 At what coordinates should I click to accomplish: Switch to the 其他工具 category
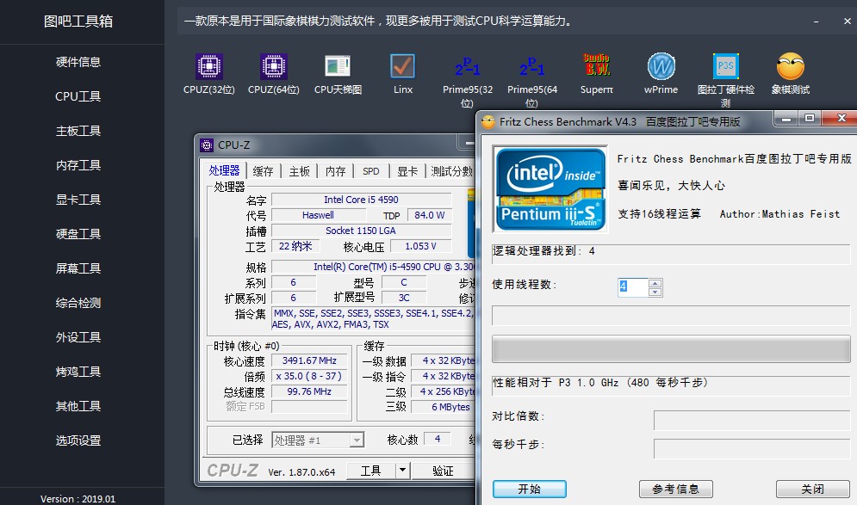78,406
